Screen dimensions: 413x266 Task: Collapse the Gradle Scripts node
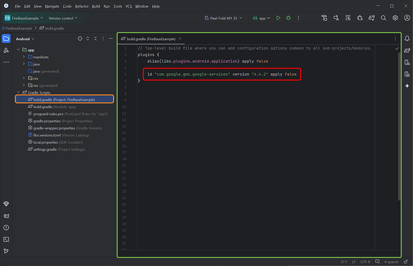19,92
